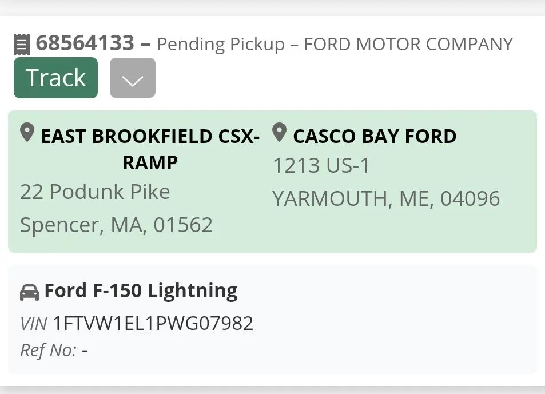Click the Ref No label
This screenshot has height=394, width=545.
point(48,350)
